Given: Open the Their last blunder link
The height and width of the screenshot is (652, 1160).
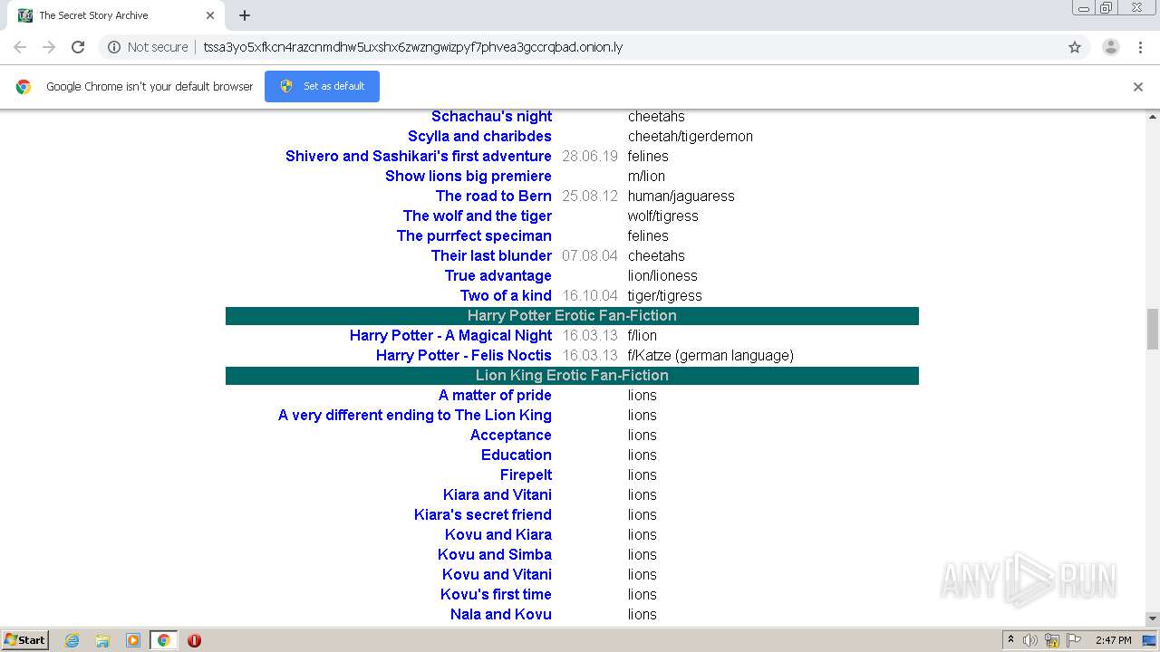Looking at the screenshot, I should pos(491,255).
